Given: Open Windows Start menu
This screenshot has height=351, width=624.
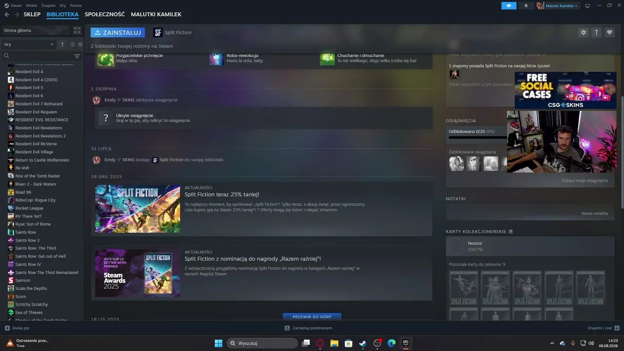Looking at the screenshot, I should tap(218, 343).
